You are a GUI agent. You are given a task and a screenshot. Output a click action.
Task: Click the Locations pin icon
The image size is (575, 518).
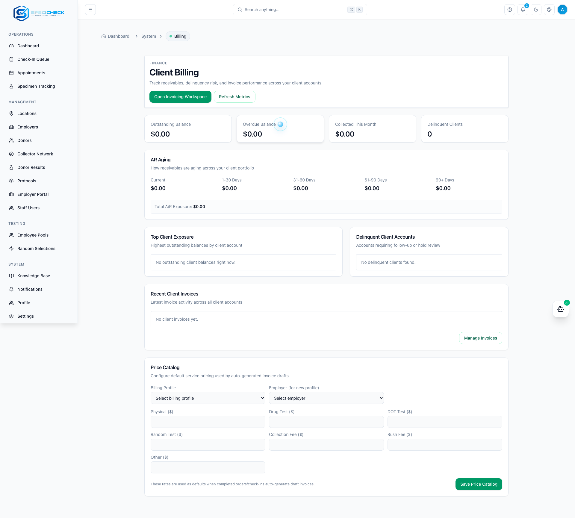point(11,113)
